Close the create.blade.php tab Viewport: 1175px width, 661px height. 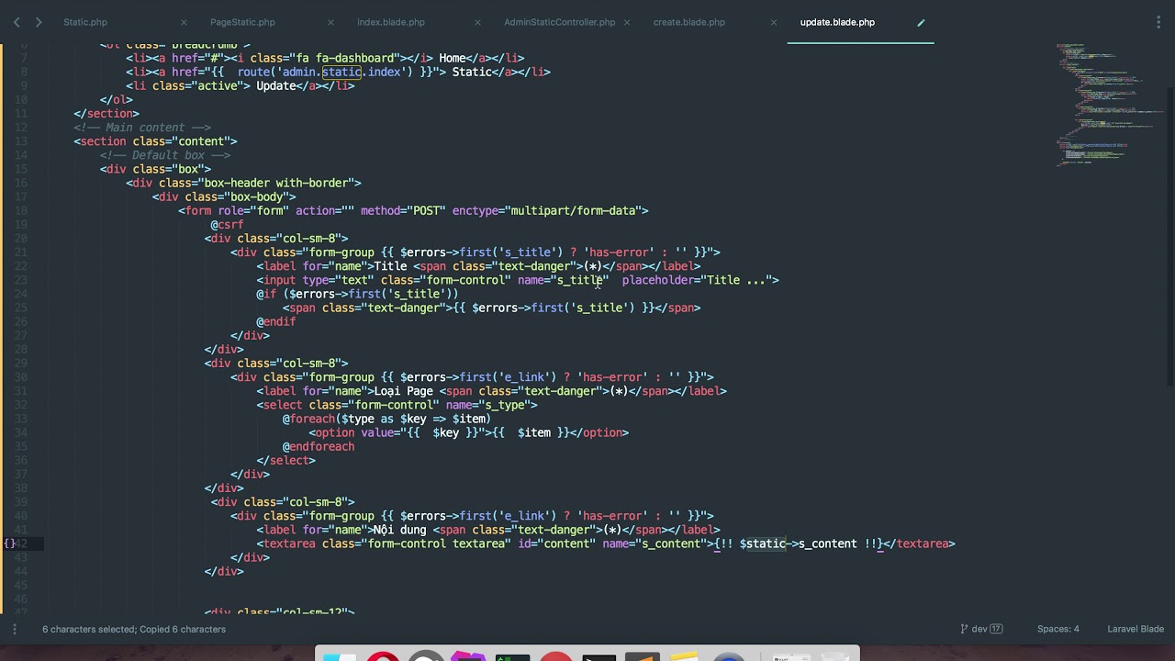773,22
